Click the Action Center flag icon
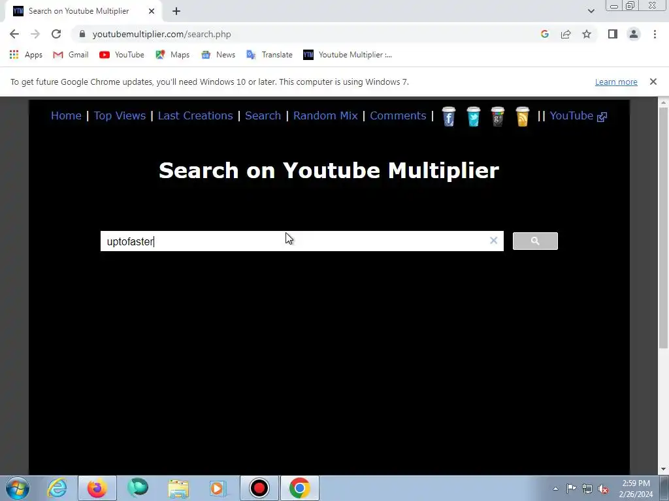This screenshot has width=669, height=501. coord(571,488)
